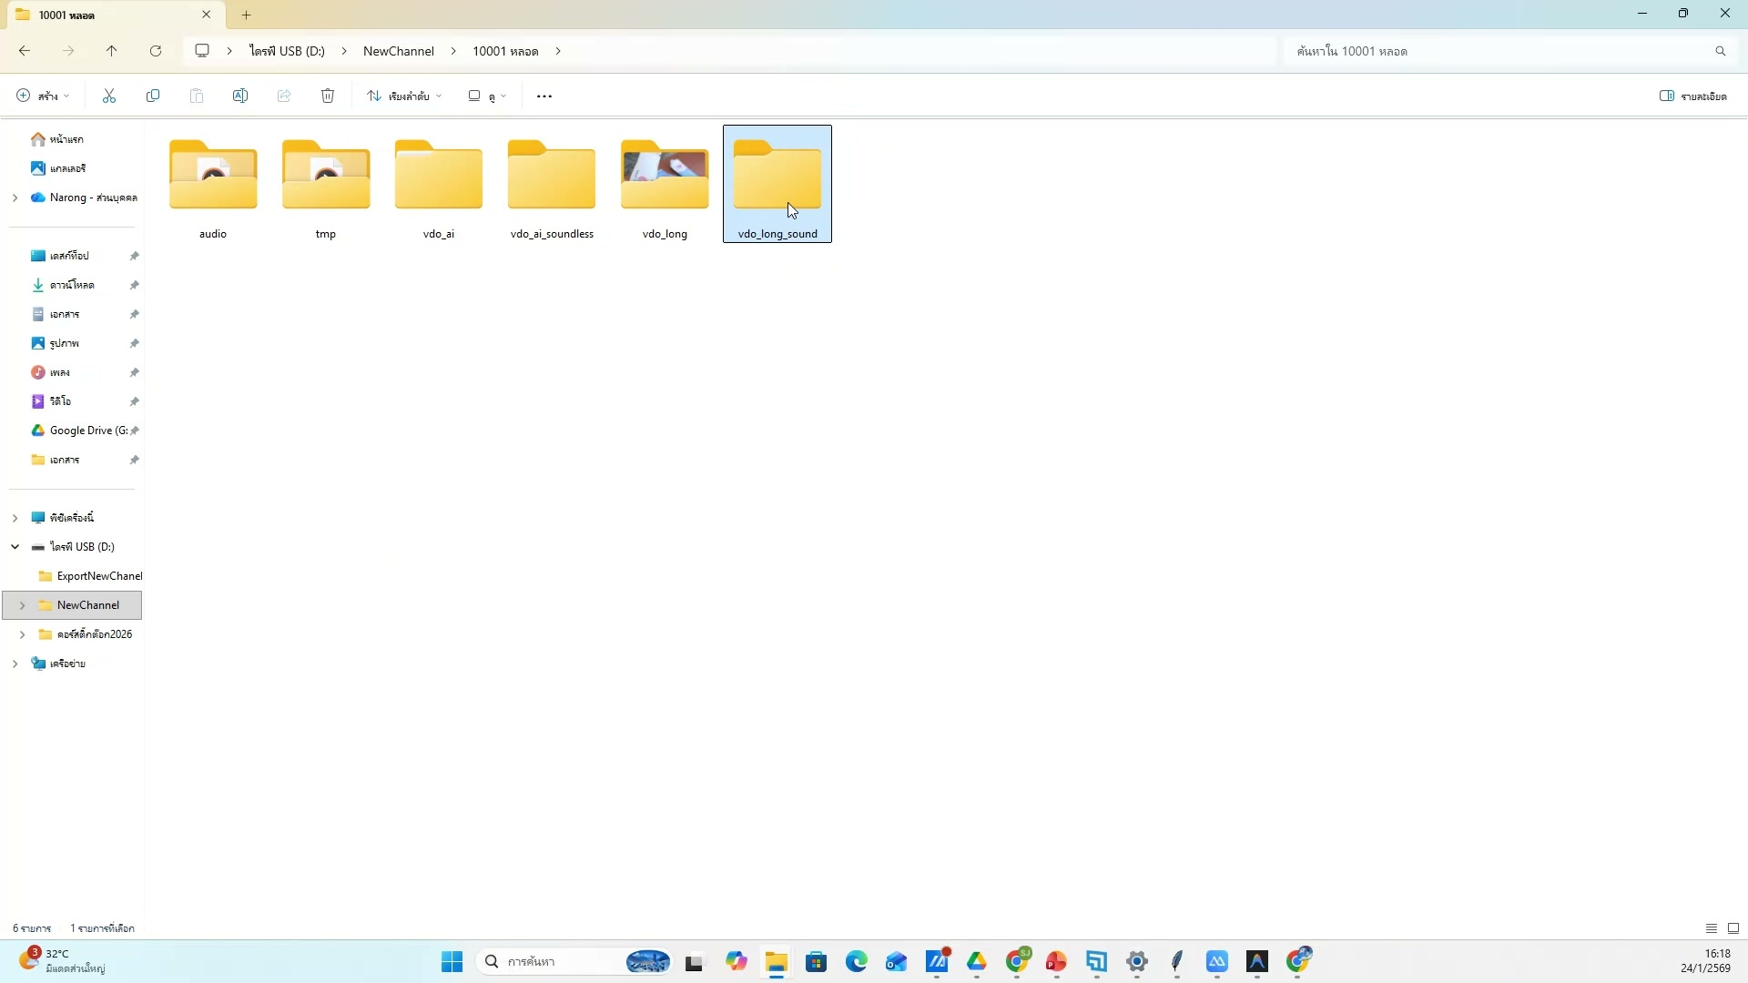This screenshot has height=983, width=1748.
Task: Expand the NewChannel folder in the sidebar
Action: 21,604
